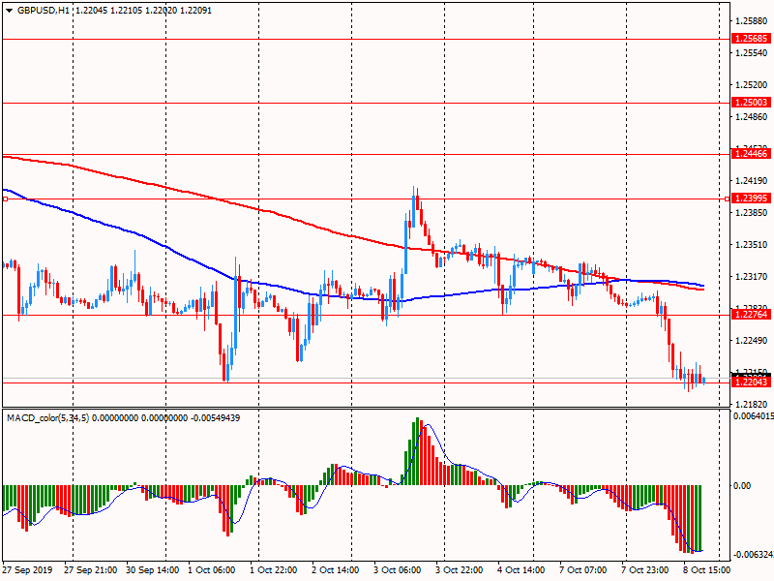
Task: Open the chart menu triangle beside GBPUSD,H1
Action: click(9, 10)
